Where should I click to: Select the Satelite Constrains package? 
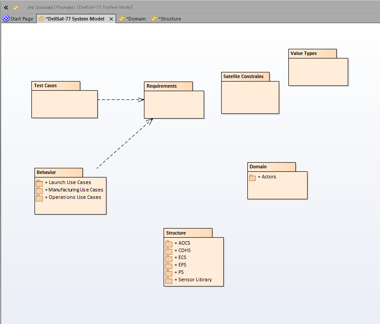pos(250,93)
